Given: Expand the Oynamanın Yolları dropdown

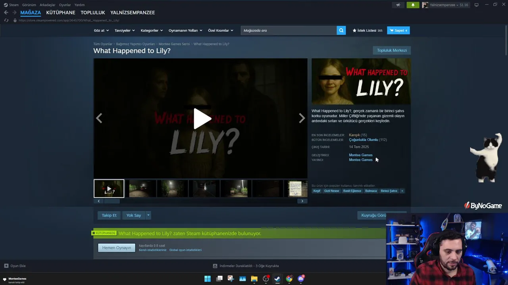Looking at the screenshot, I should [185, 30].
